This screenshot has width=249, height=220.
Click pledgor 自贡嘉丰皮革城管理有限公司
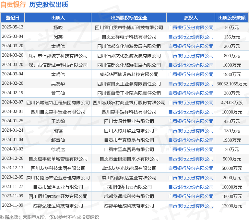coord(58,159)
